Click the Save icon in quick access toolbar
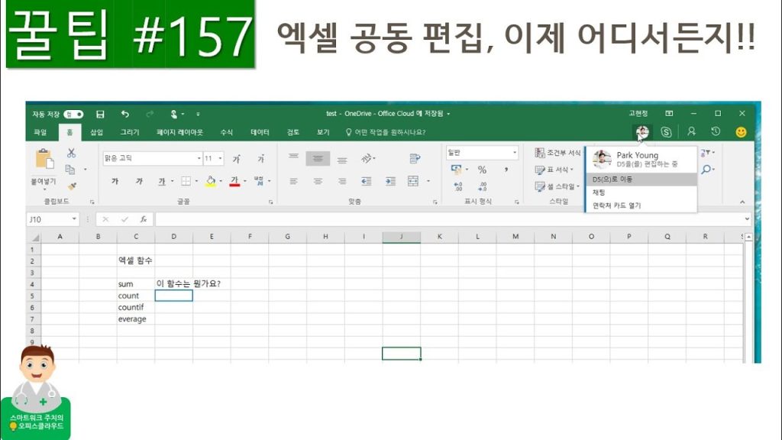The height and width of the screenshot is (440, 782). point(100,114)
